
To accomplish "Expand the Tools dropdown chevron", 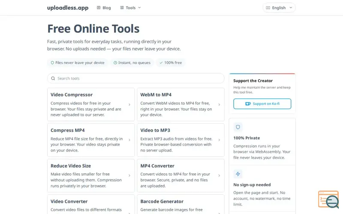I will [139, 8].
